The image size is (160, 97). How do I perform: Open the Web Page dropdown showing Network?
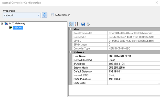point(22,15)
